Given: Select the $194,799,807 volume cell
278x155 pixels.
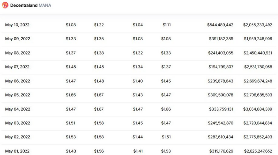Looking at the screenshot, I should coord(221,67).
